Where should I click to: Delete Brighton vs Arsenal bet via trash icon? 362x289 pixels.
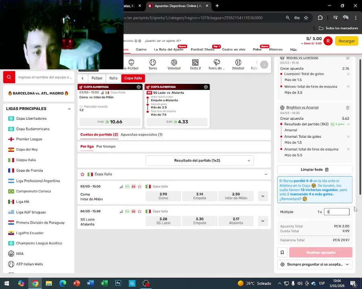[x=348, y=108]
